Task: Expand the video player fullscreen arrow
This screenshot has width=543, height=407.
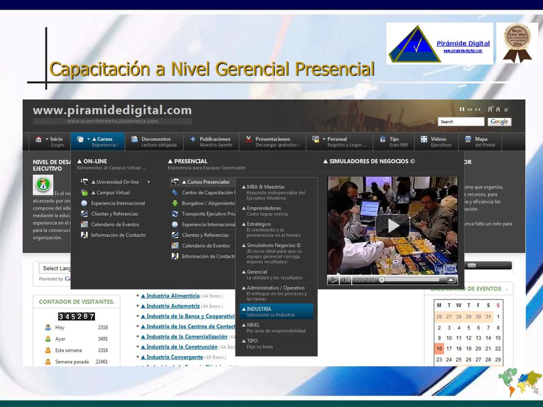Action: point(451,280)
